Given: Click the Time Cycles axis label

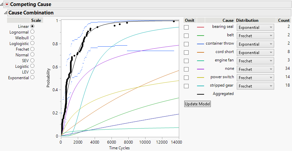Looking at the screenshot, I should point(119,148).
